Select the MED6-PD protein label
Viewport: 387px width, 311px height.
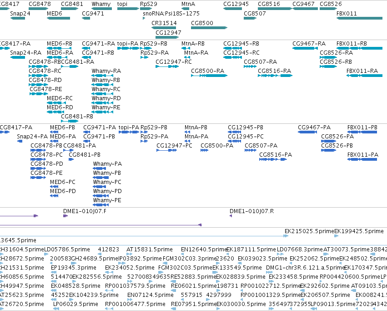pyautogui.click(x=63, y=191)
